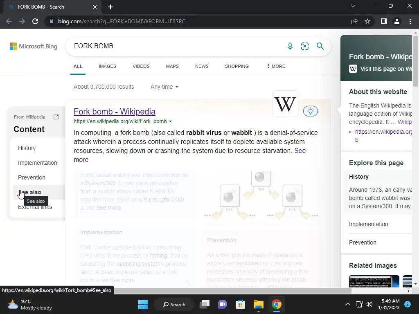Open taskbar Search box
The height and width of the screenshot is (314, 419).
(174, 304)
